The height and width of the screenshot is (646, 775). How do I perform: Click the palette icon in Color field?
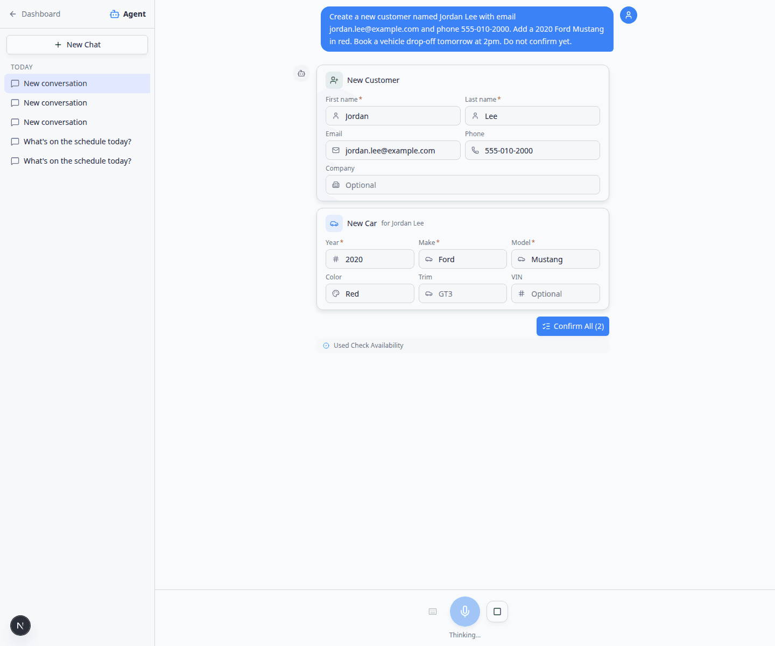point(336,293)
